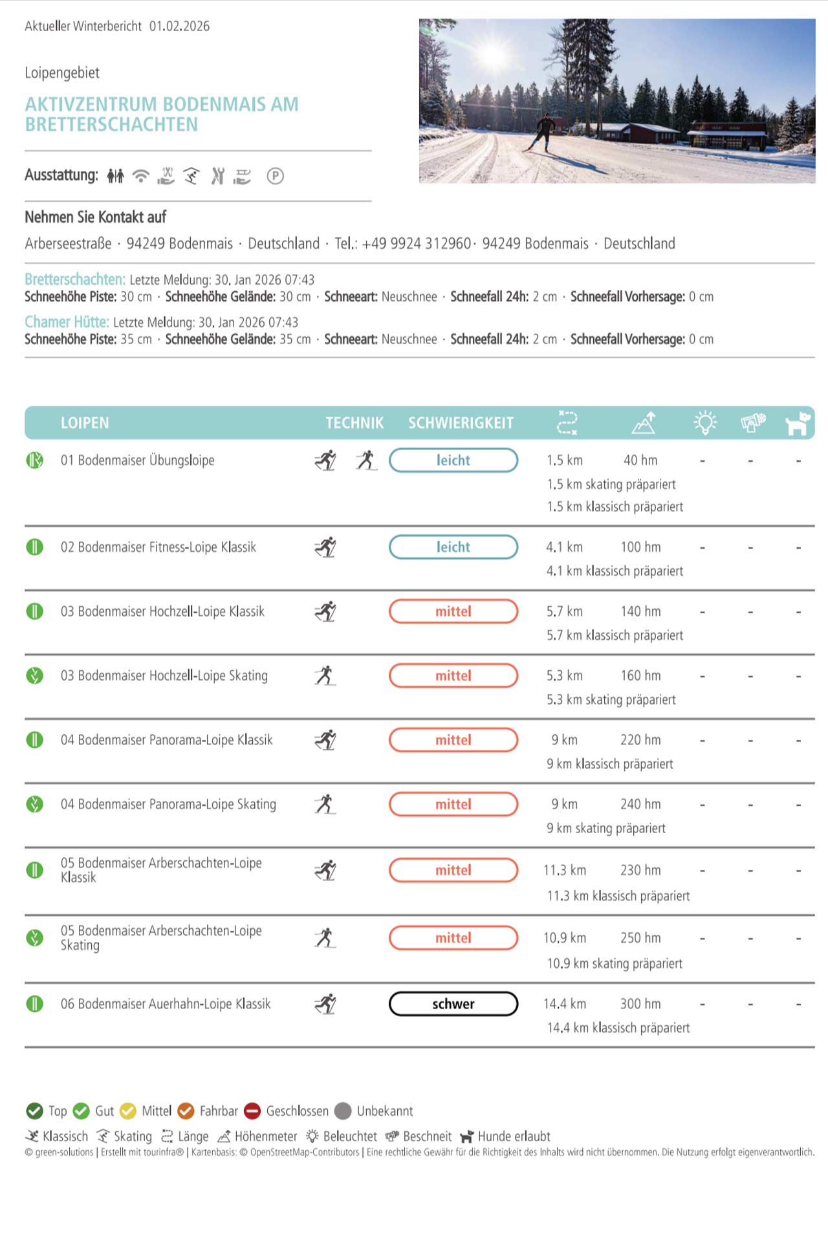
Task: Click skating technique icon for Übungsloipe
Action: tap(366, 460)
